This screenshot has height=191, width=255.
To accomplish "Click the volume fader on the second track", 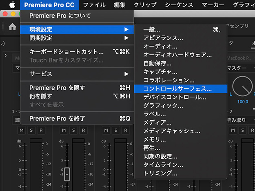I will [x=67, y=173].
